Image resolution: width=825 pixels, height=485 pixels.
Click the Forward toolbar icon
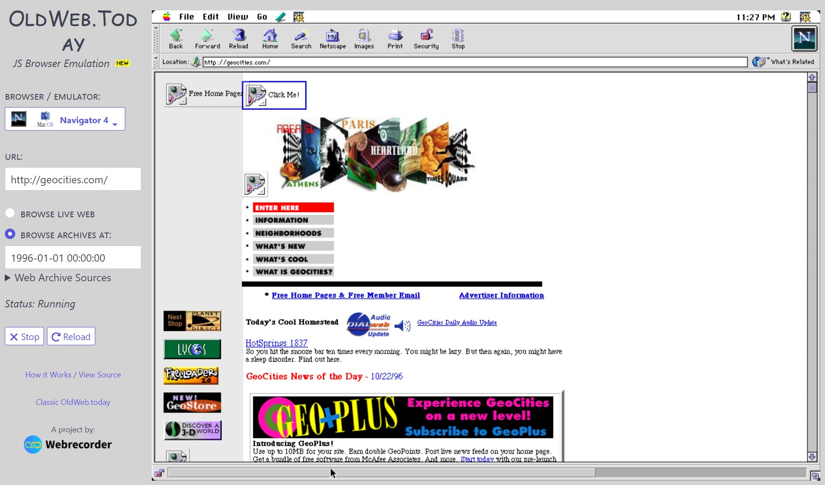(207, 39)
